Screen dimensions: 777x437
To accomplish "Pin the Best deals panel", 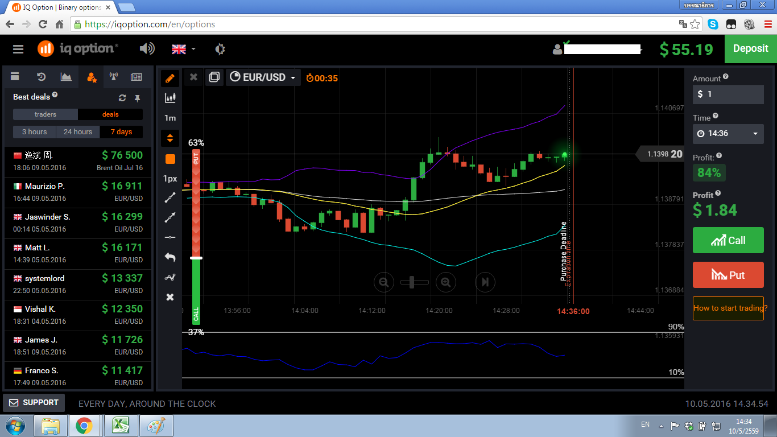I will click(137, 98).
